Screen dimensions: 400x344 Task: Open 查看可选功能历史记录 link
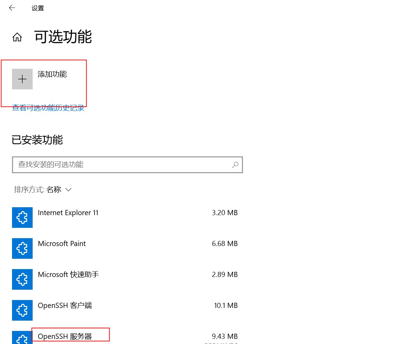click(48, 108)
